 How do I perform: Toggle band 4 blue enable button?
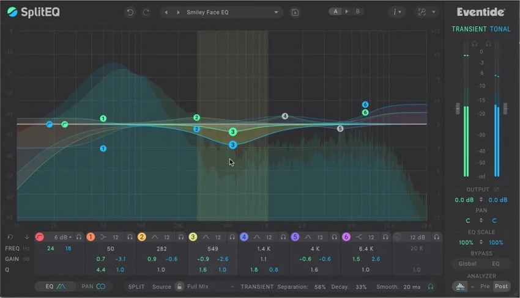[244, 237]
